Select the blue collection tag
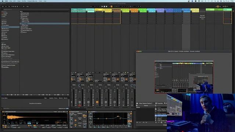 point(4,16)
